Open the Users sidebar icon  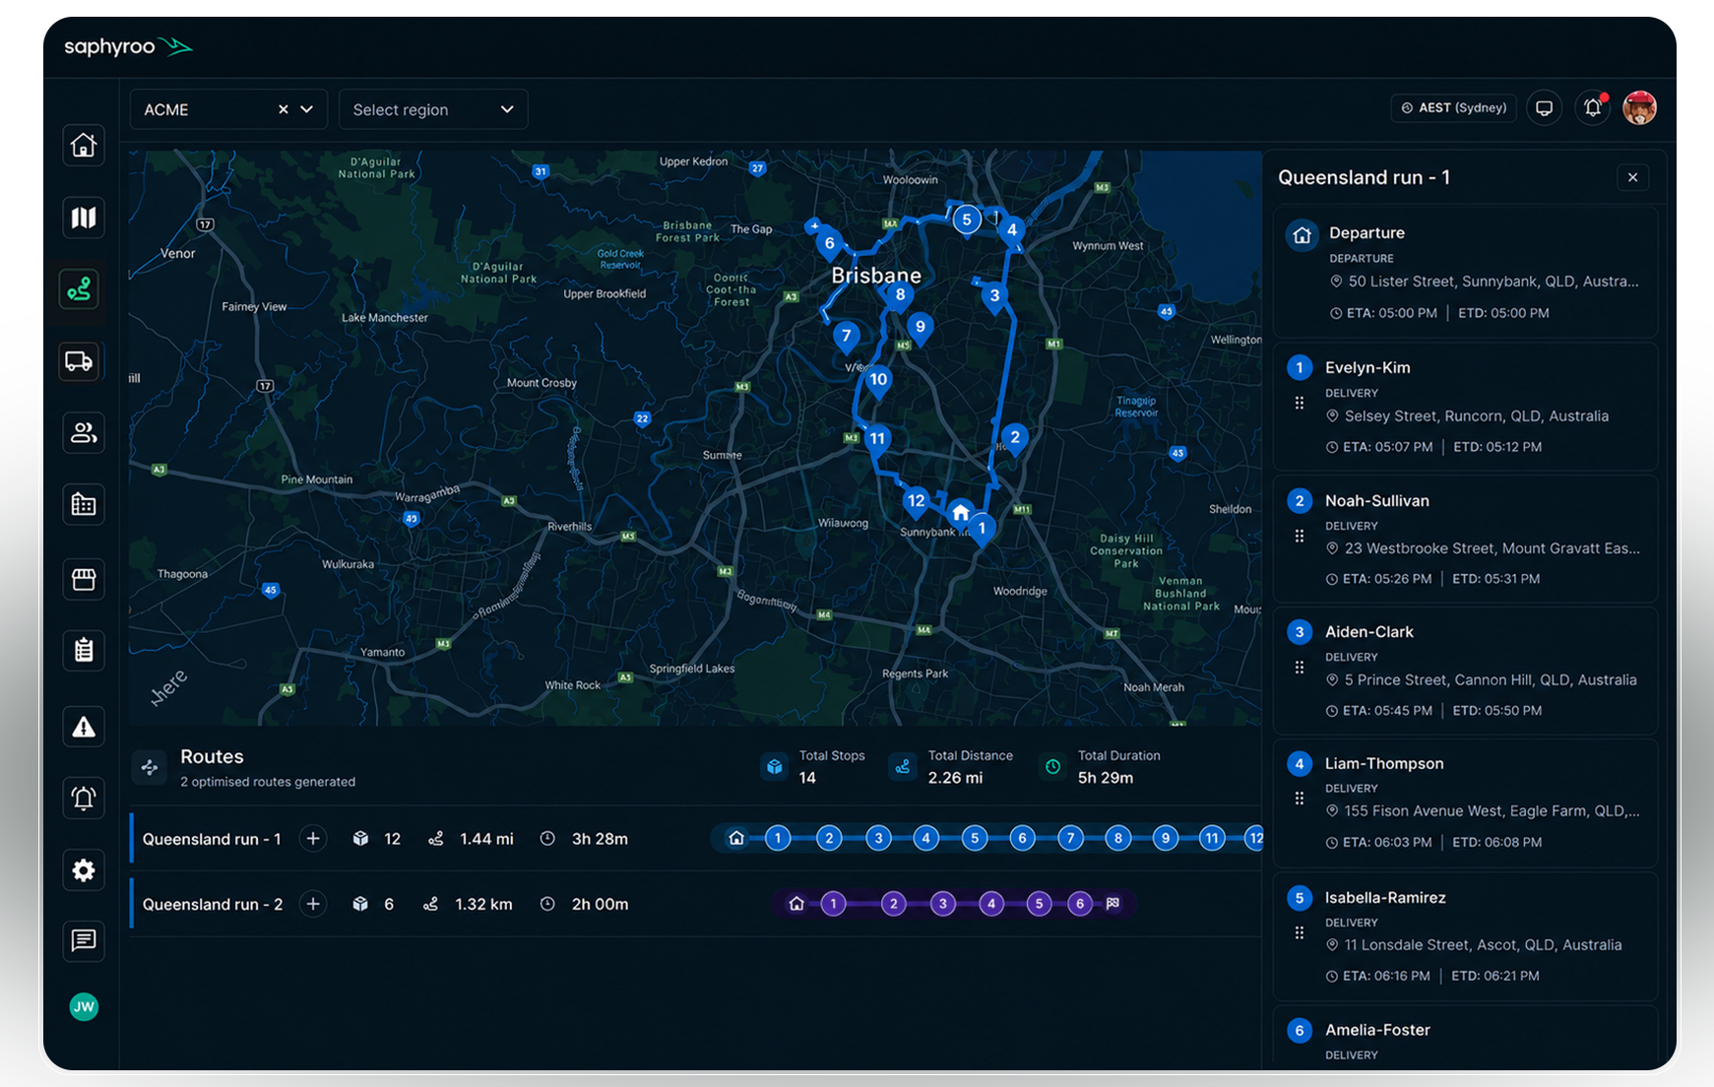click(x=84, y=432)
